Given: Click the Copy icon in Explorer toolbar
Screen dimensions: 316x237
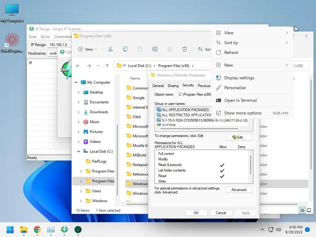Looking at the screenshot, I should [125, 49].
